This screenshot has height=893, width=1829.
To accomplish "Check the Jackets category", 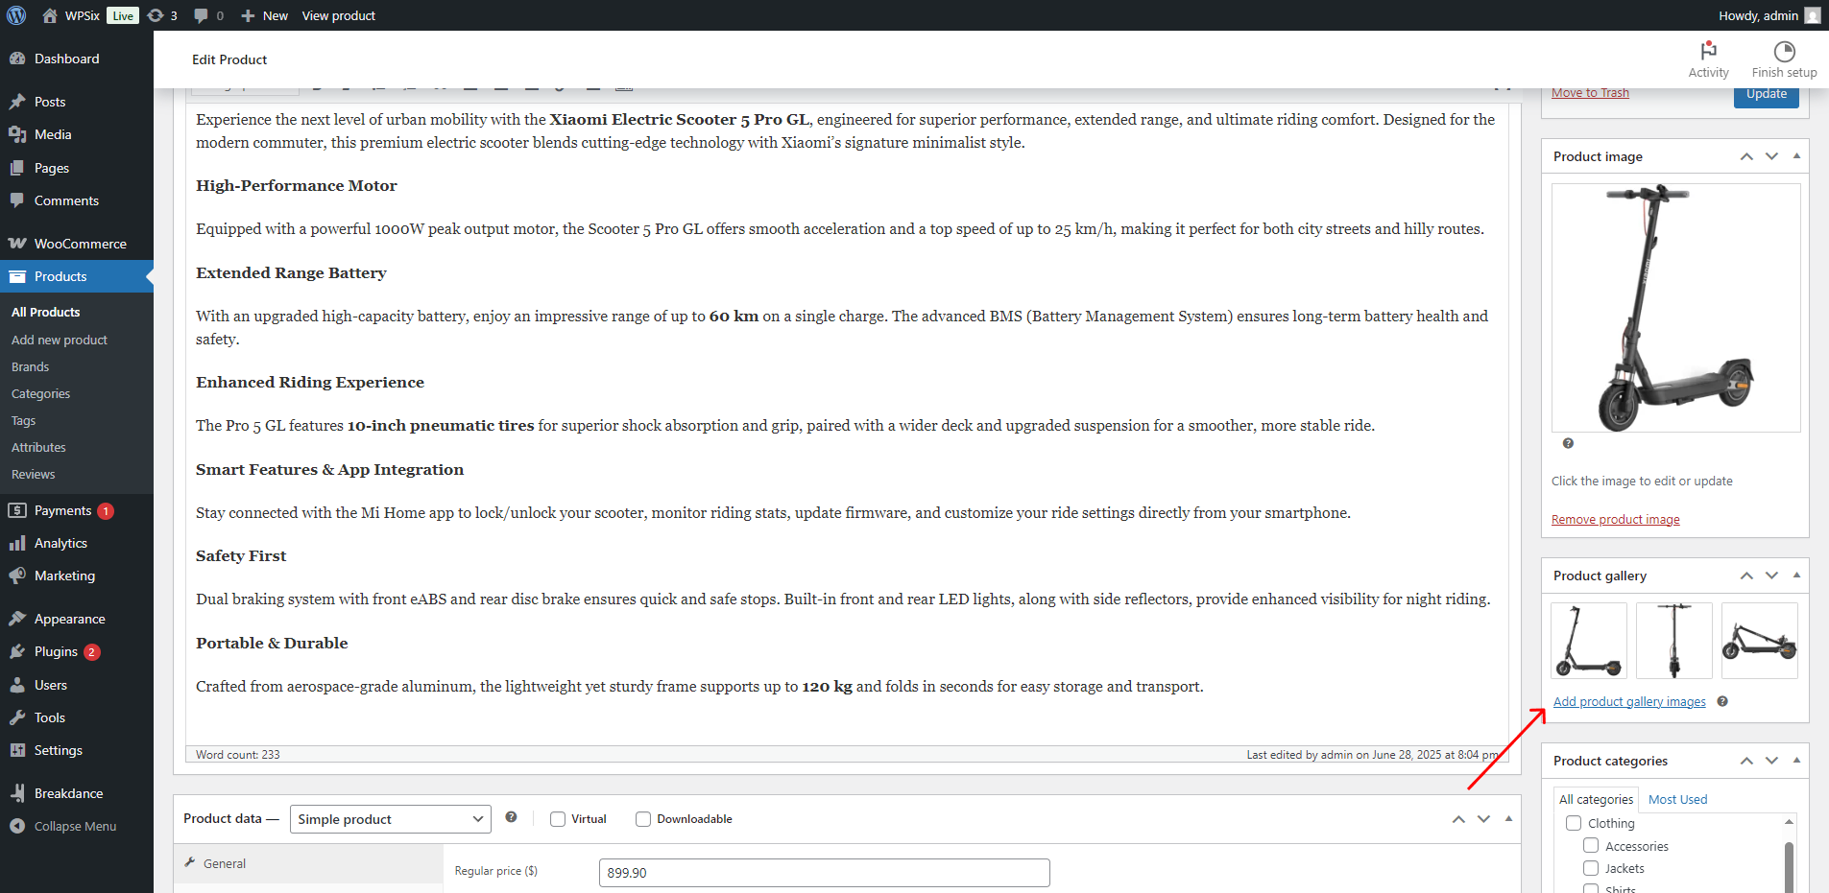I will click(1591, 868).
